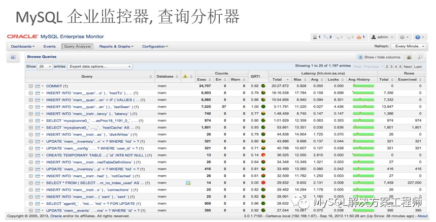Open the Show 25 entries dropdown
The height and width of the screenshot is (222, 436).
click(x=45, y=67)
